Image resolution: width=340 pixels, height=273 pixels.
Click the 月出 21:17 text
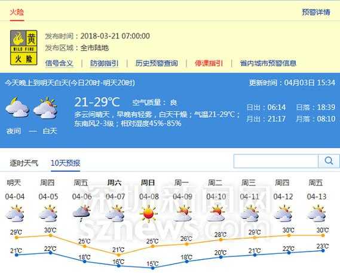266,119
